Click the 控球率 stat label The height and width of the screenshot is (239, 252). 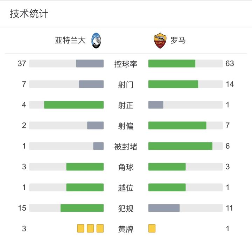126,64
